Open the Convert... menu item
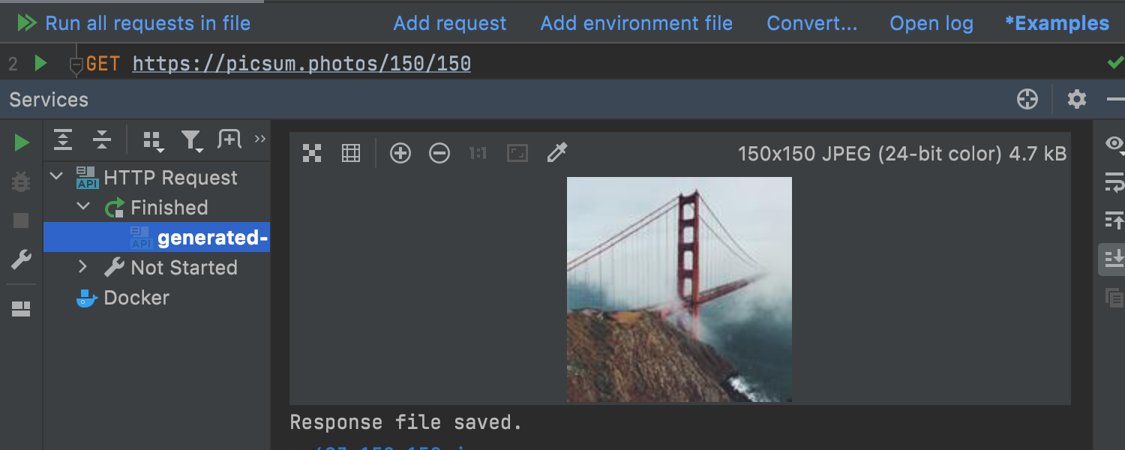The width and height of the screenshot is (1125, 450). [x=812, y=23]
